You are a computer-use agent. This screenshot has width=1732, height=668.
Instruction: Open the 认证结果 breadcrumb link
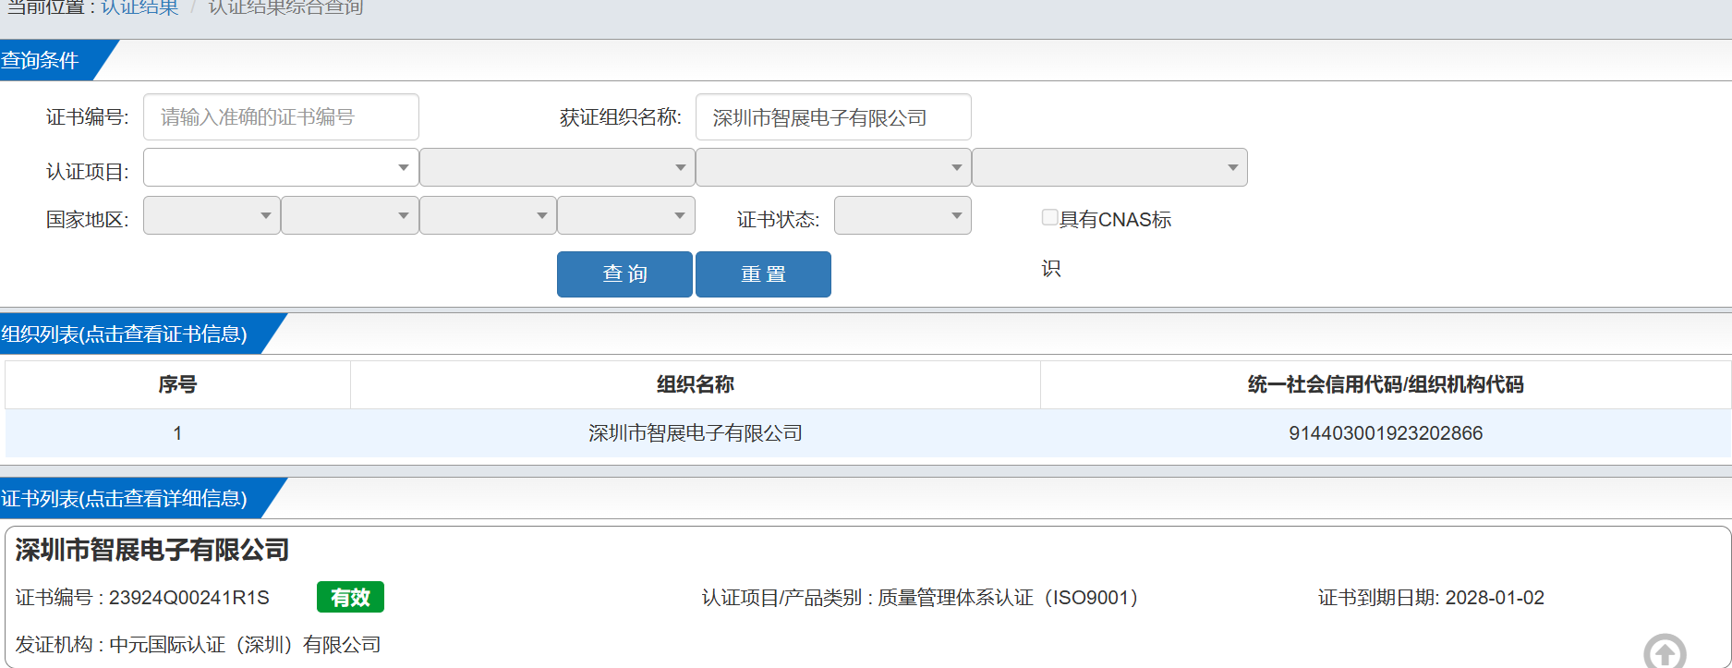pyautogui.click(x=139, y=7)
